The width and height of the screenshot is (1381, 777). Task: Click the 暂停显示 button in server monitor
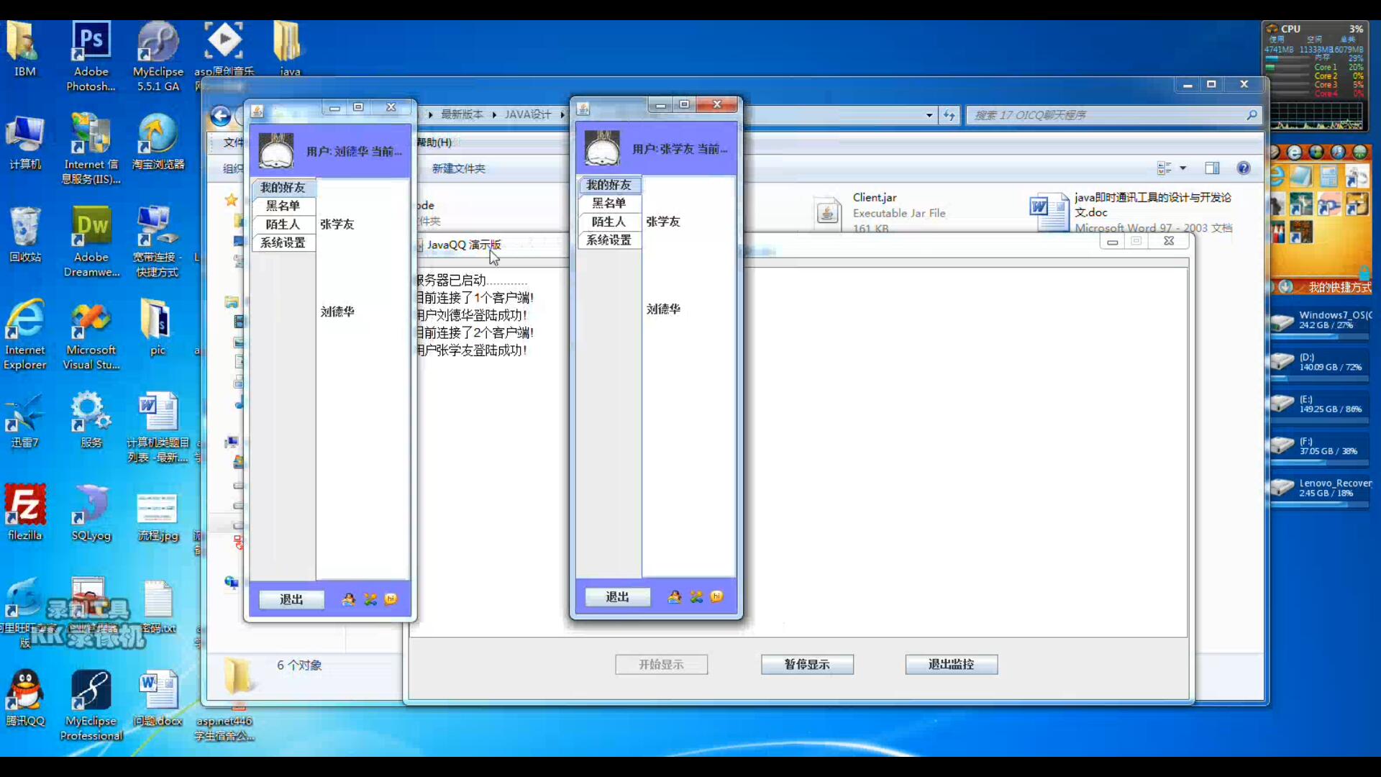click(807, 664)
